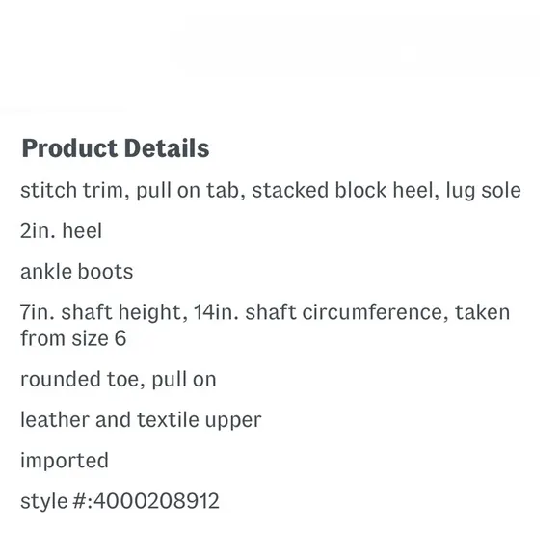559x559 pixels.
Task: Click the word "Details" in the heading
Action: click(167, 148)
